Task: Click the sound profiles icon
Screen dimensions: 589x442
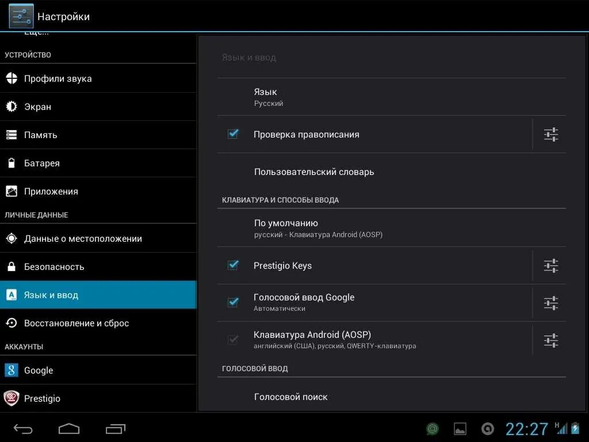Action: click(x=12, y=78)
